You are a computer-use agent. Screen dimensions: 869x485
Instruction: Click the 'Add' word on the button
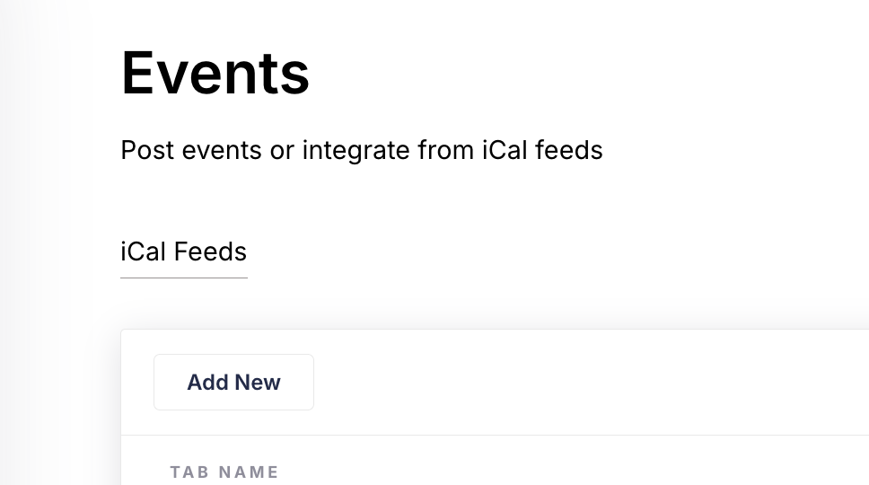coord(207,382)
